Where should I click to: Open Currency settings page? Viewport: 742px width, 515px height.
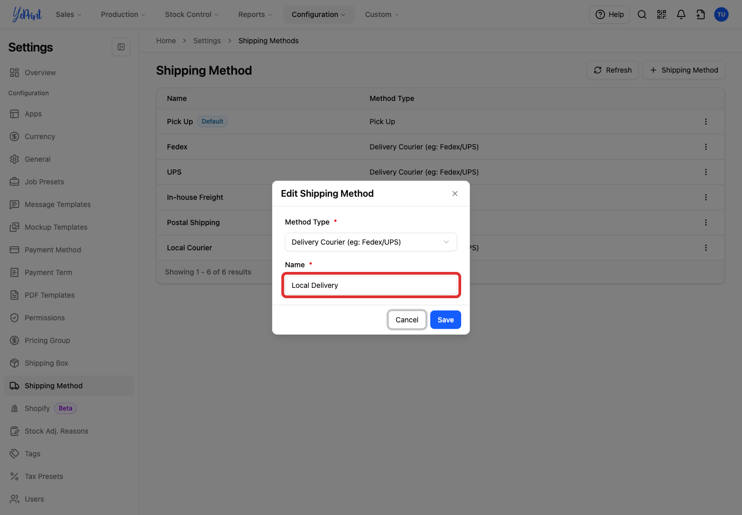point(69,136)
